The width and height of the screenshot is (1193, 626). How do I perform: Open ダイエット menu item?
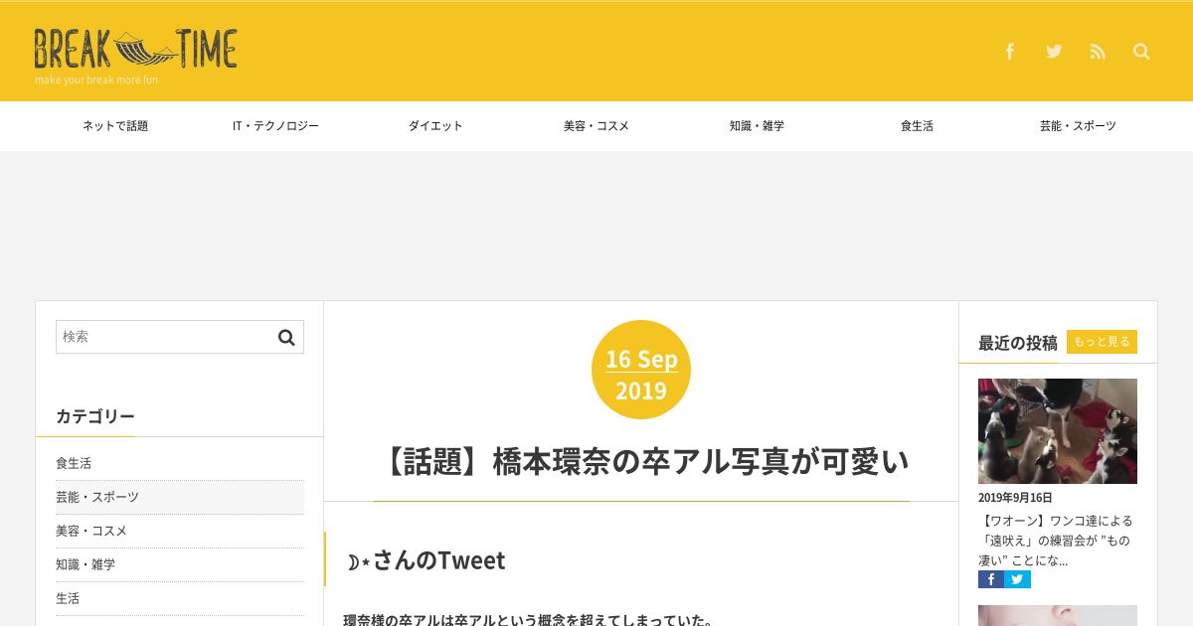435,126
